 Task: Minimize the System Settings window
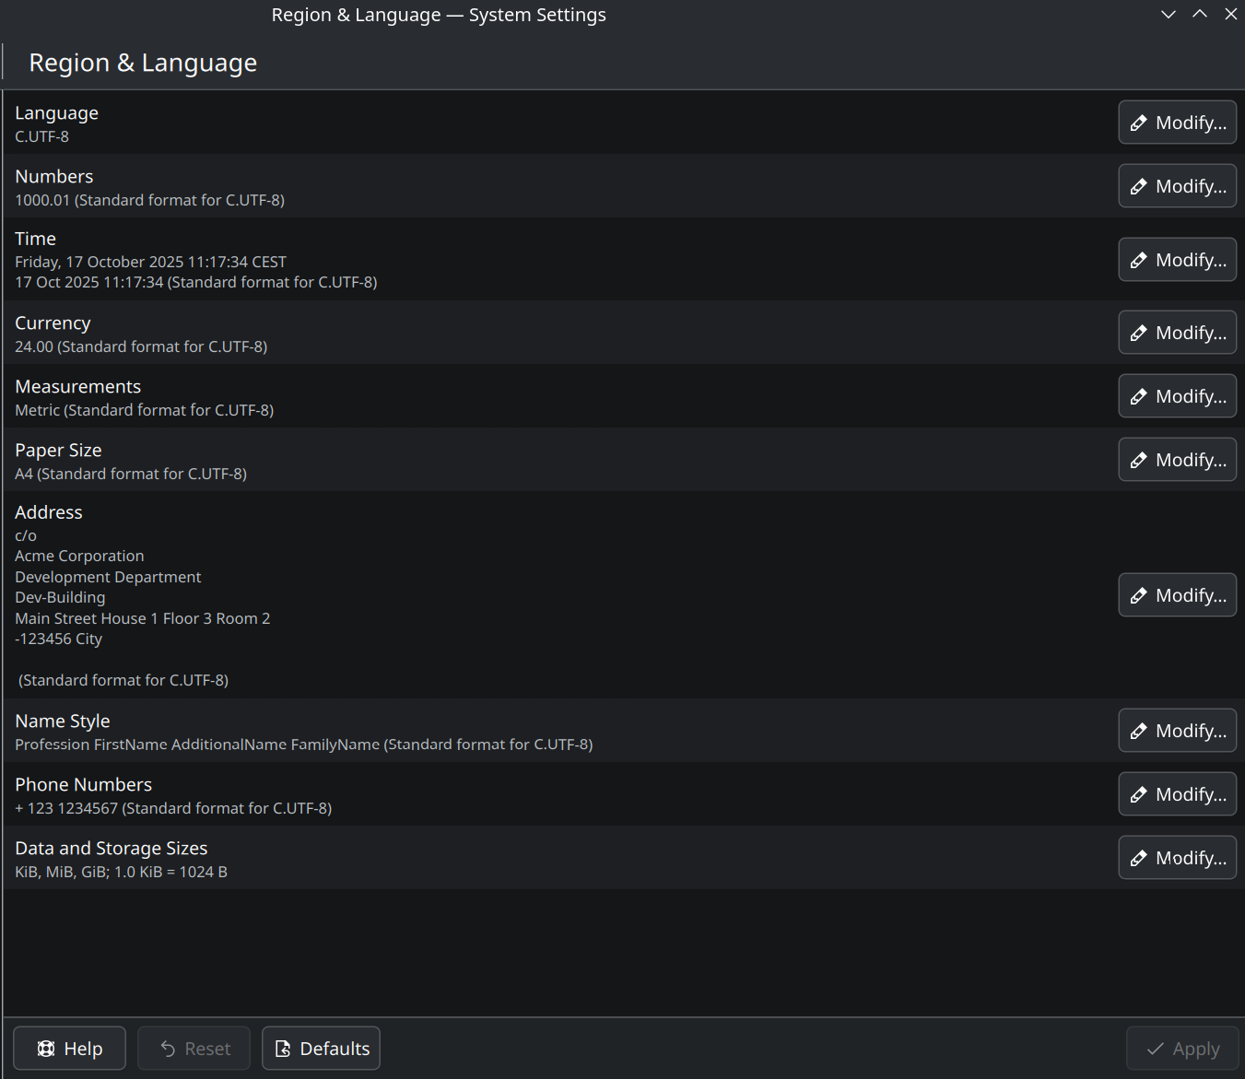[1169, 14]
